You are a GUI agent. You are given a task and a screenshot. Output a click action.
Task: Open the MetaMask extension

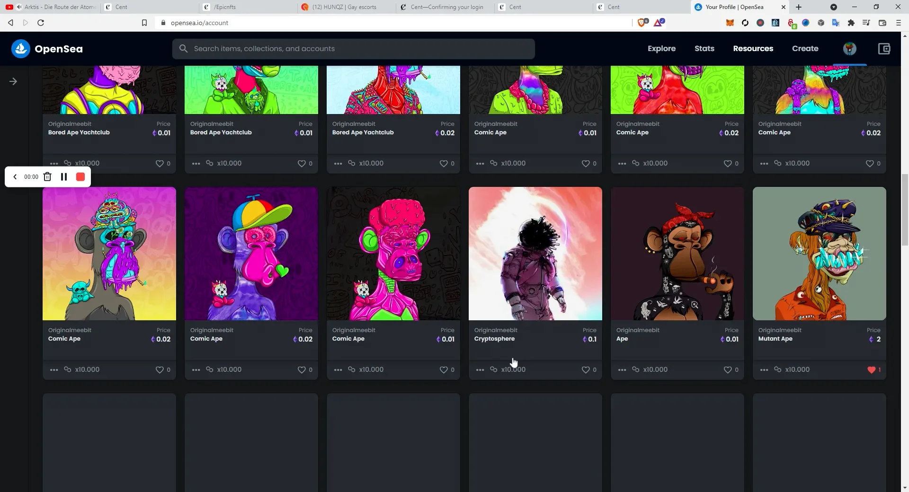pyautogui.click(x=730, y=23)
